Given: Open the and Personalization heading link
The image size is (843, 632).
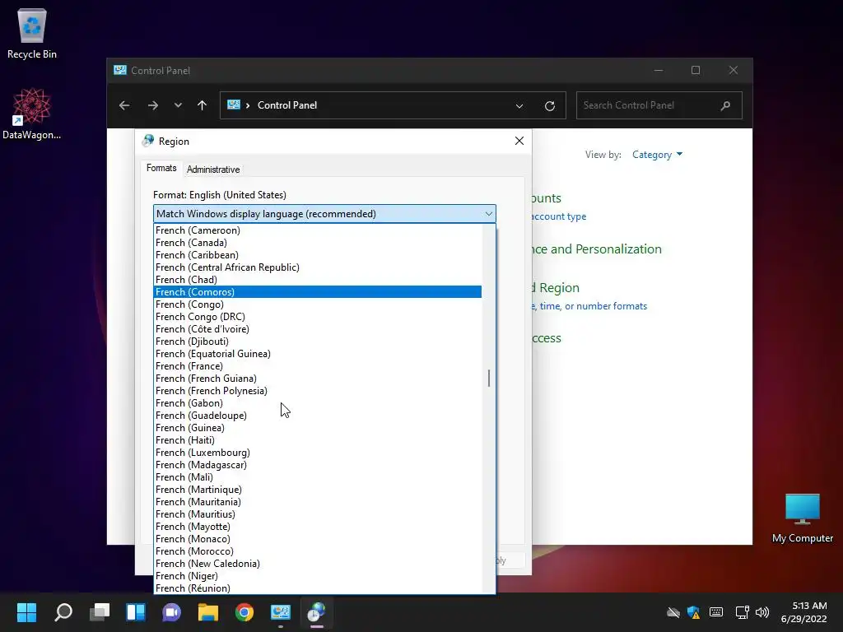Looking at the screenshot, I should point(597,249).
